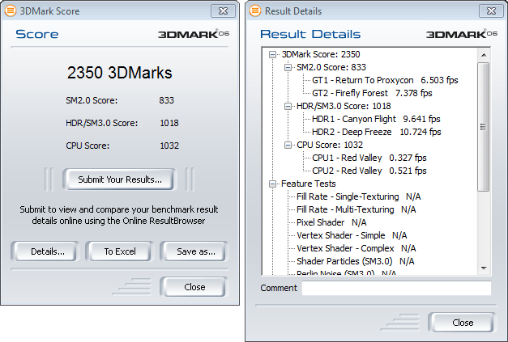The image size is (508, 342).
Task: Click Close button in Result Details window
Action: click(x=463, y=323)
